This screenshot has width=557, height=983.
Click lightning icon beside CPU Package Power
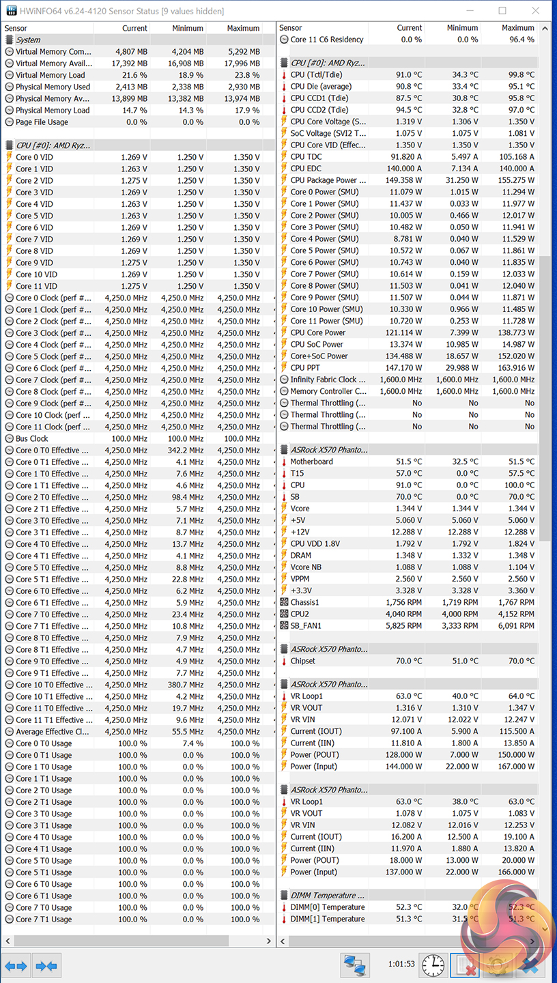pos(284,180)
